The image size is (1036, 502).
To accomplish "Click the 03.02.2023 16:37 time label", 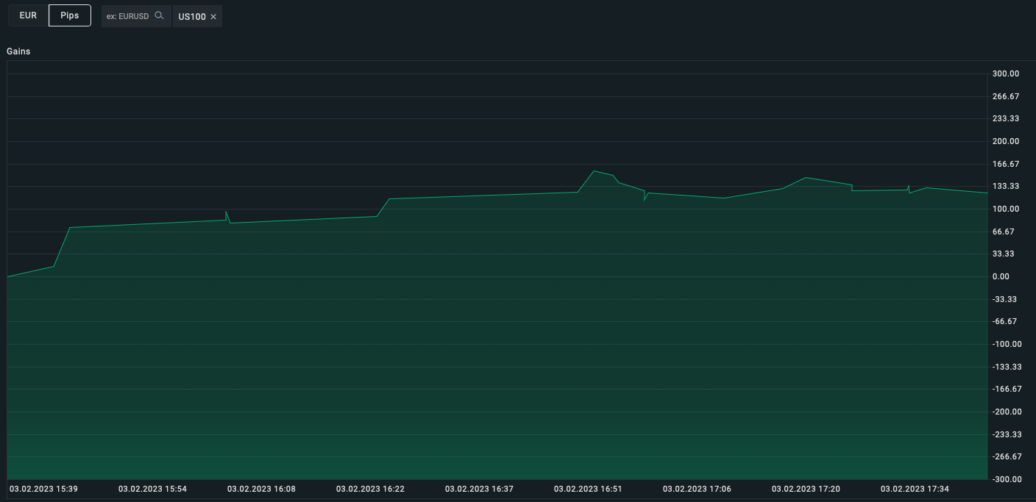I will coord(480,489).
